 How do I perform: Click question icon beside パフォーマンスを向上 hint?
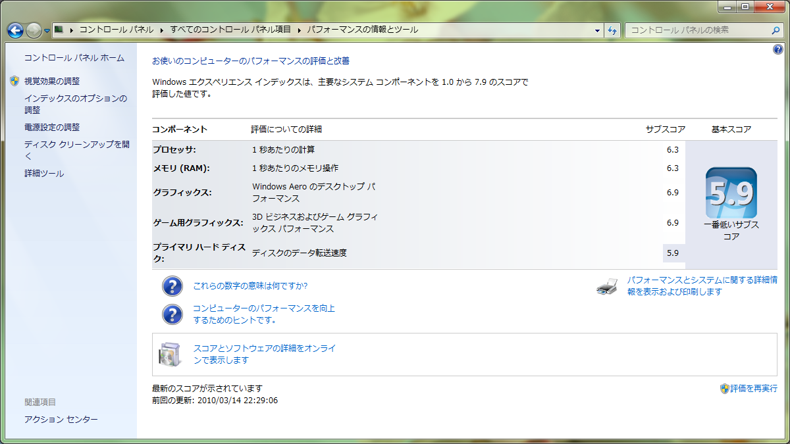pyautogui.click(x=172, y=314)
